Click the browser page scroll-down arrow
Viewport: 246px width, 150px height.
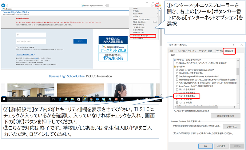(161, 95)
